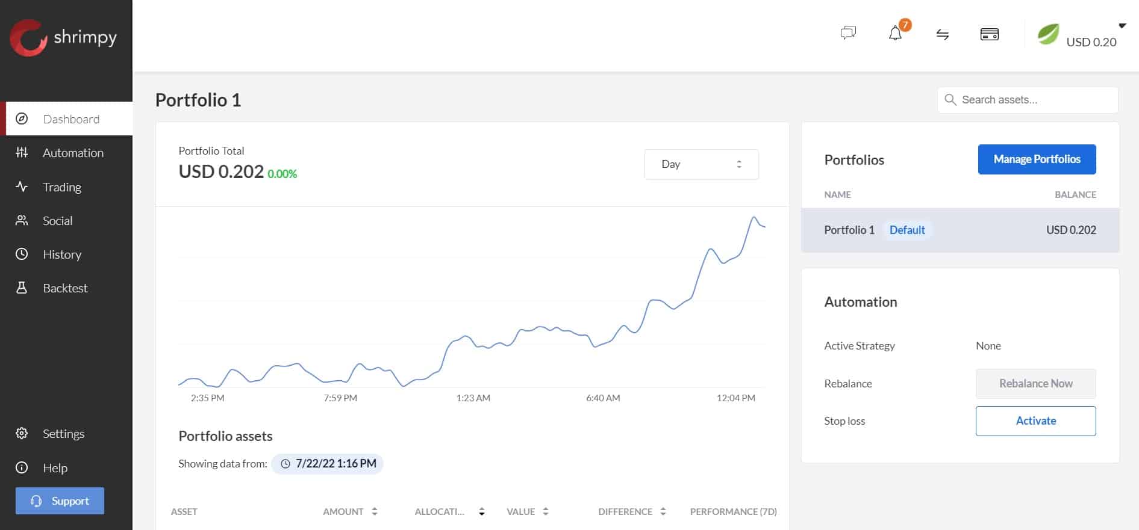Open the Help page link
1139x530 pixels.
(66, 468)
